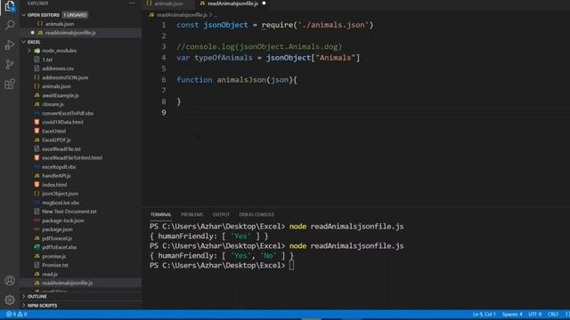Screen dimensions: 570x320
Task: Switch to the Debug Console tab
Action: 256,215
